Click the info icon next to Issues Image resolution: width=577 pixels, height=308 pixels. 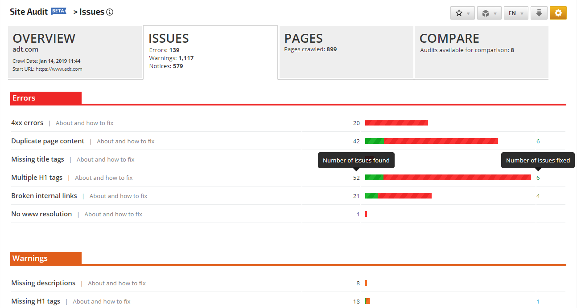point(110,12)
